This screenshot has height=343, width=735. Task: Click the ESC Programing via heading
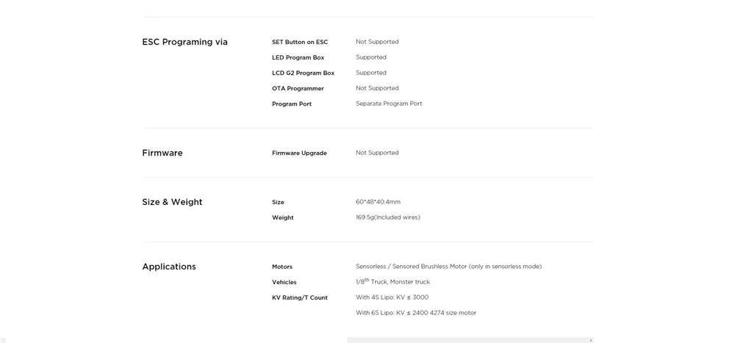tap(184, 42)
